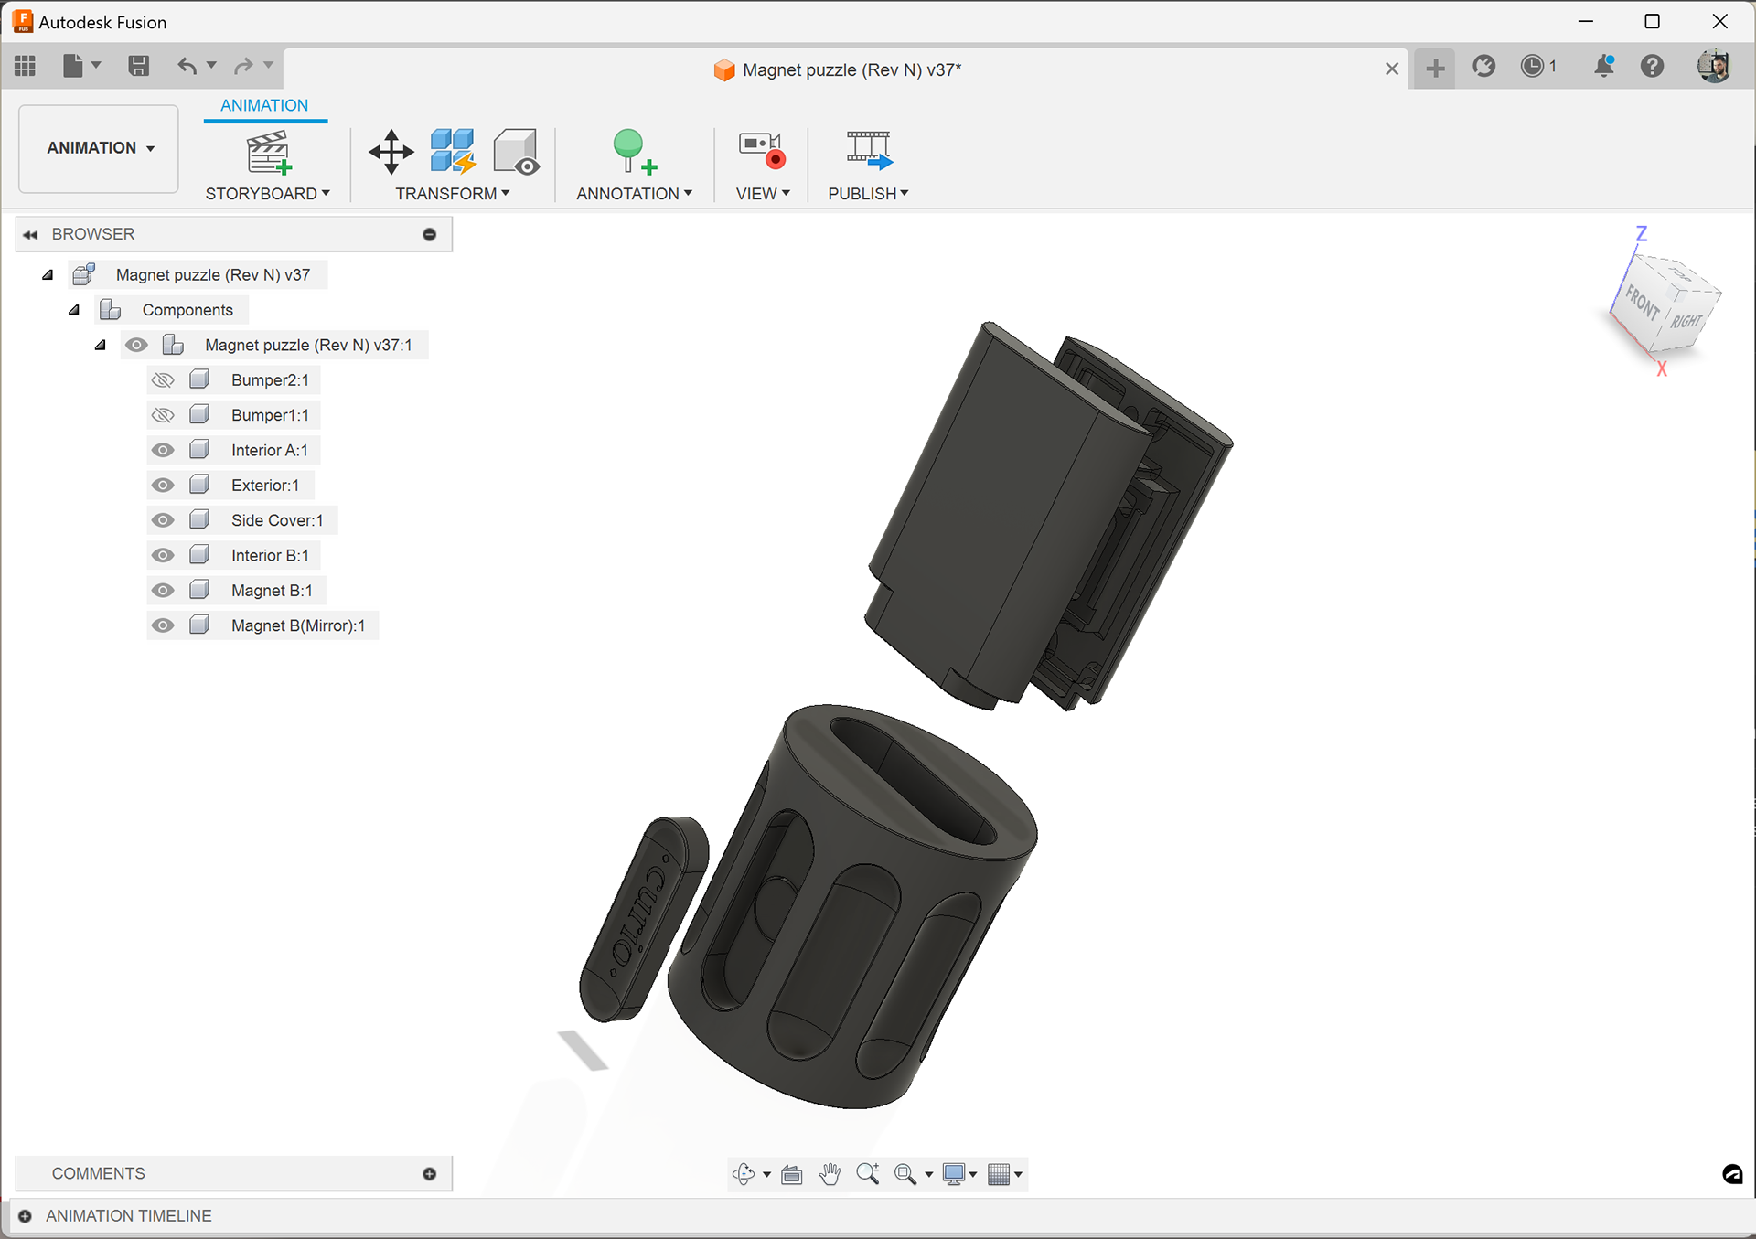Hide the Interior A:1 component

point(163,451)
